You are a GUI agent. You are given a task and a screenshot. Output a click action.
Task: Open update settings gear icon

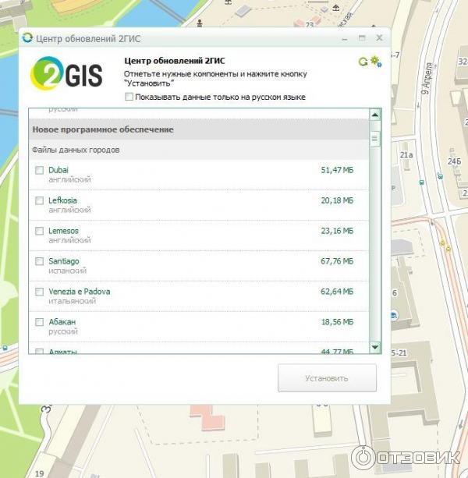pyautogui.click(x=375, y=62)
